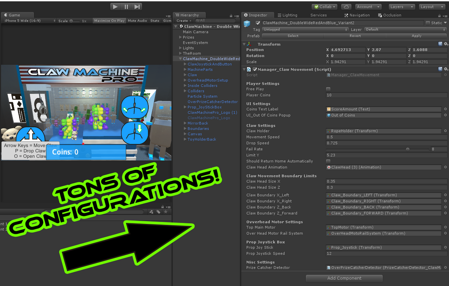
Task: Expand TheRoom object
Action: coord(180,53)
